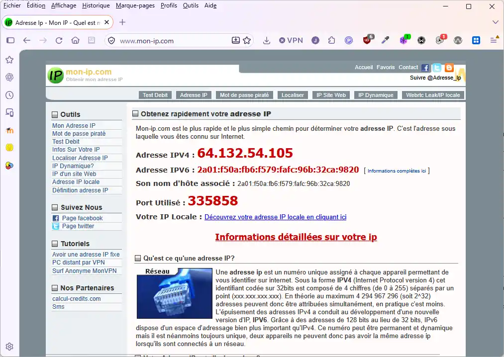The height and width of the screenshot is (357, 504).
Task: Open the Historique menu
Action: [96, 5]
